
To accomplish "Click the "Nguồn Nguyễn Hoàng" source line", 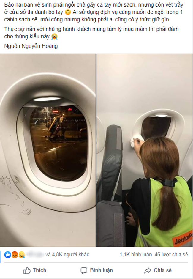I will (31, 46).
